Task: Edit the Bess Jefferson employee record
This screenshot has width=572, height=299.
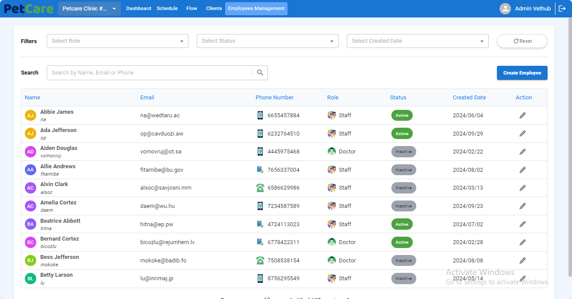Action: (x=522, y=261)
